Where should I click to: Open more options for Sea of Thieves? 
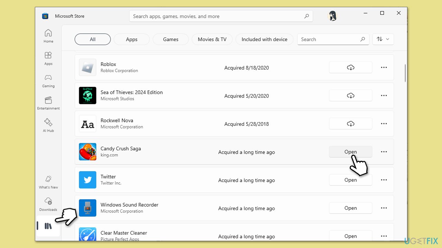click(x=384, y=95)
